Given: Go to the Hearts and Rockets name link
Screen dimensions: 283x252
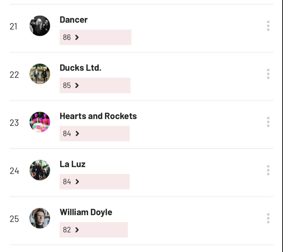Looking at the screenshot, I should tap(98, 116).
